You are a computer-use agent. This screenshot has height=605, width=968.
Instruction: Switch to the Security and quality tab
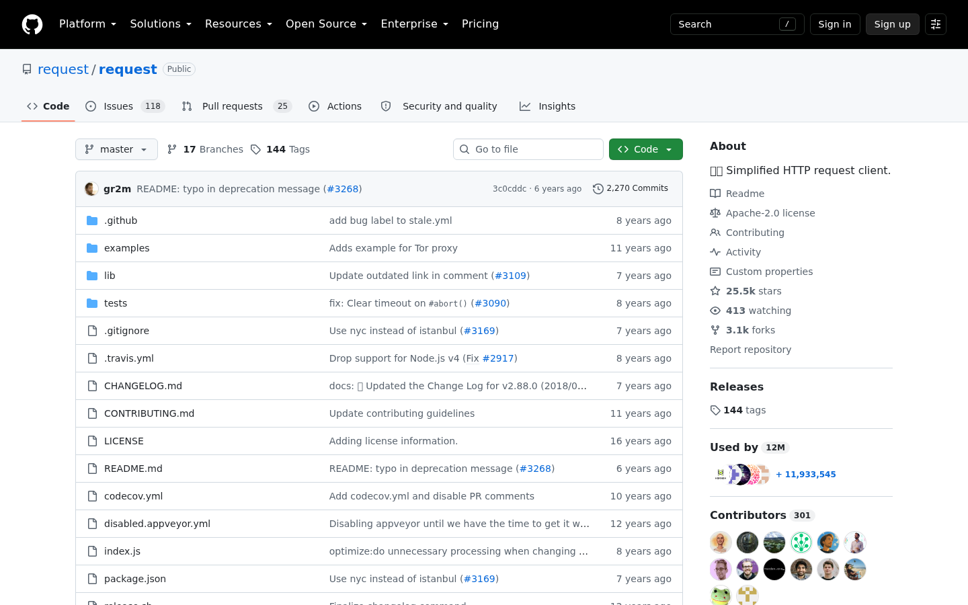point(439,106)
